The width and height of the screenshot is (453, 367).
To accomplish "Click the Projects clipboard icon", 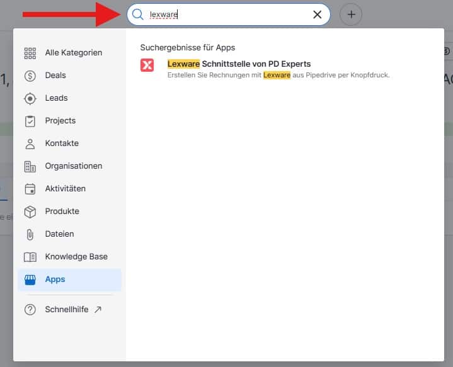I will (x=30, y=121).
